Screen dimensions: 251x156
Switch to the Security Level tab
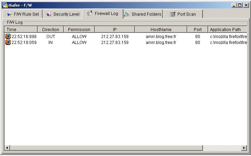(x=63, y=14)
